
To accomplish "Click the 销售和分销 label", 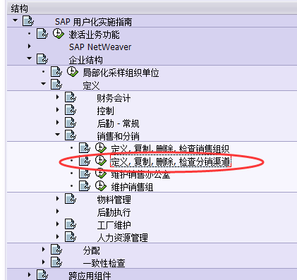I will (x=118, y=136).
